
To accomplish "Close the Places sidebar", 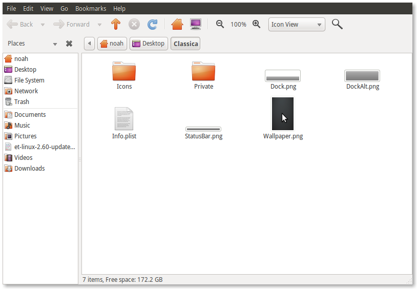I will pyautogui.click(x=69, y=44).
